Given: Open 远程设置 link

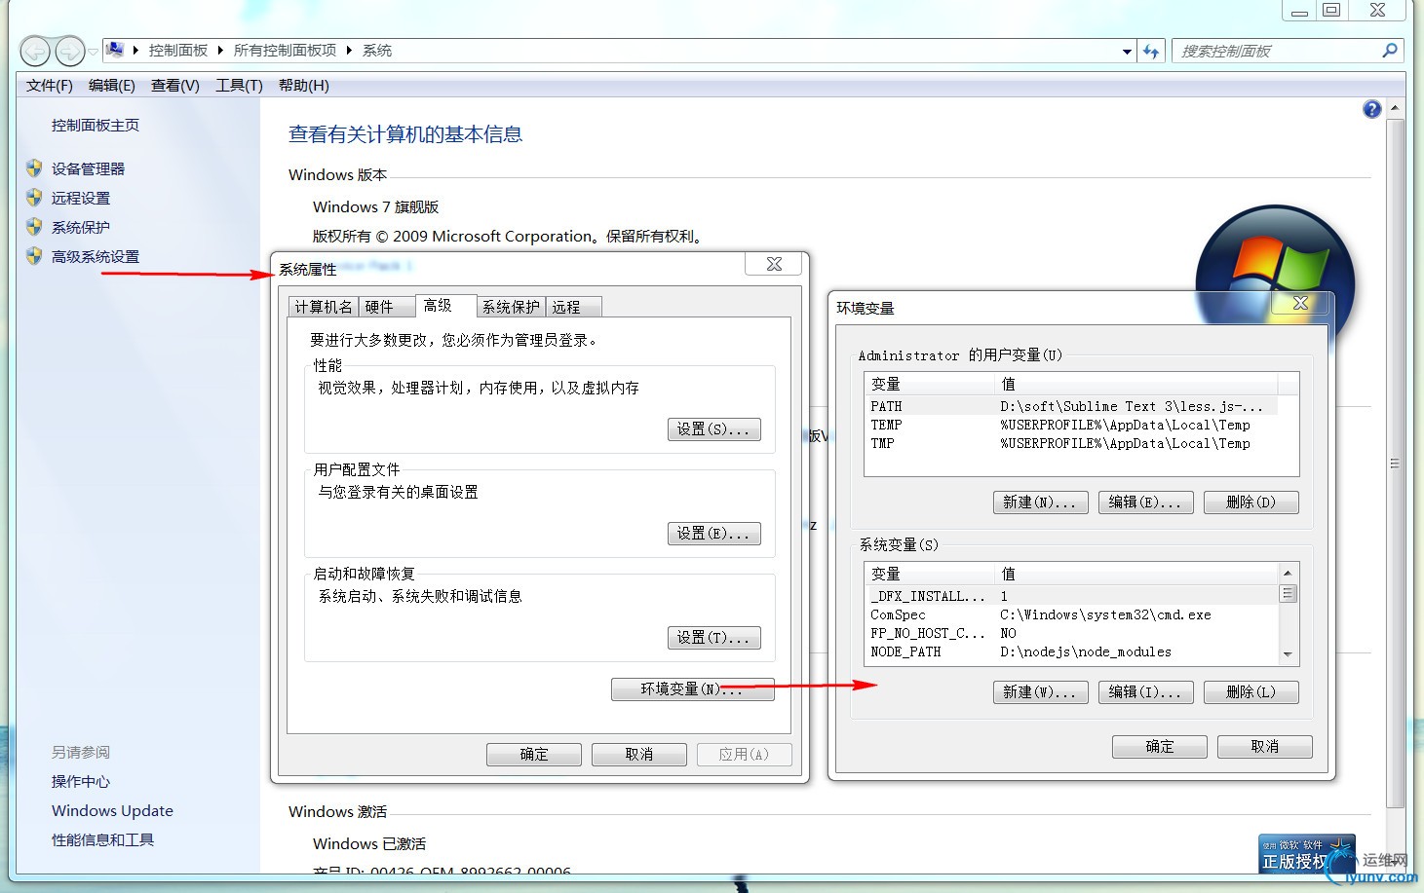Looking at the screenshot, I should (81, 198).
